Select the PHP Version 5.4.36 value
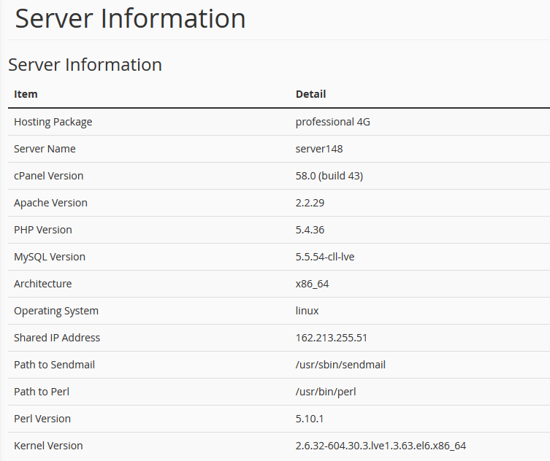 tap(310, 230)
